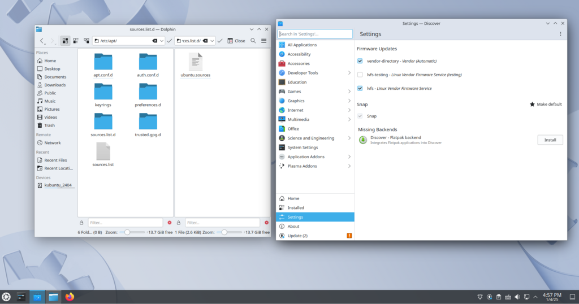This screenshot has width=579, height=304.
Task: Open Accessibility category in Discover
Action: (315, 54)
